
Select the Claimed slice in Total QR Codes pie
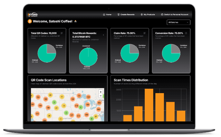click(45, 56)
